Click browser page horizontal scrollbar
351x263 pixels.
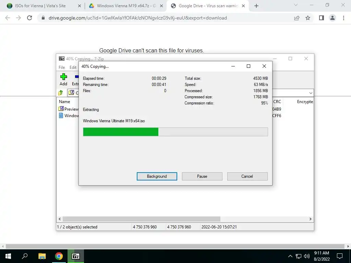[175, 247]
